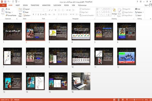
Task: Switch to Slide Sorter view in status bar
Action: pos(119,100)
